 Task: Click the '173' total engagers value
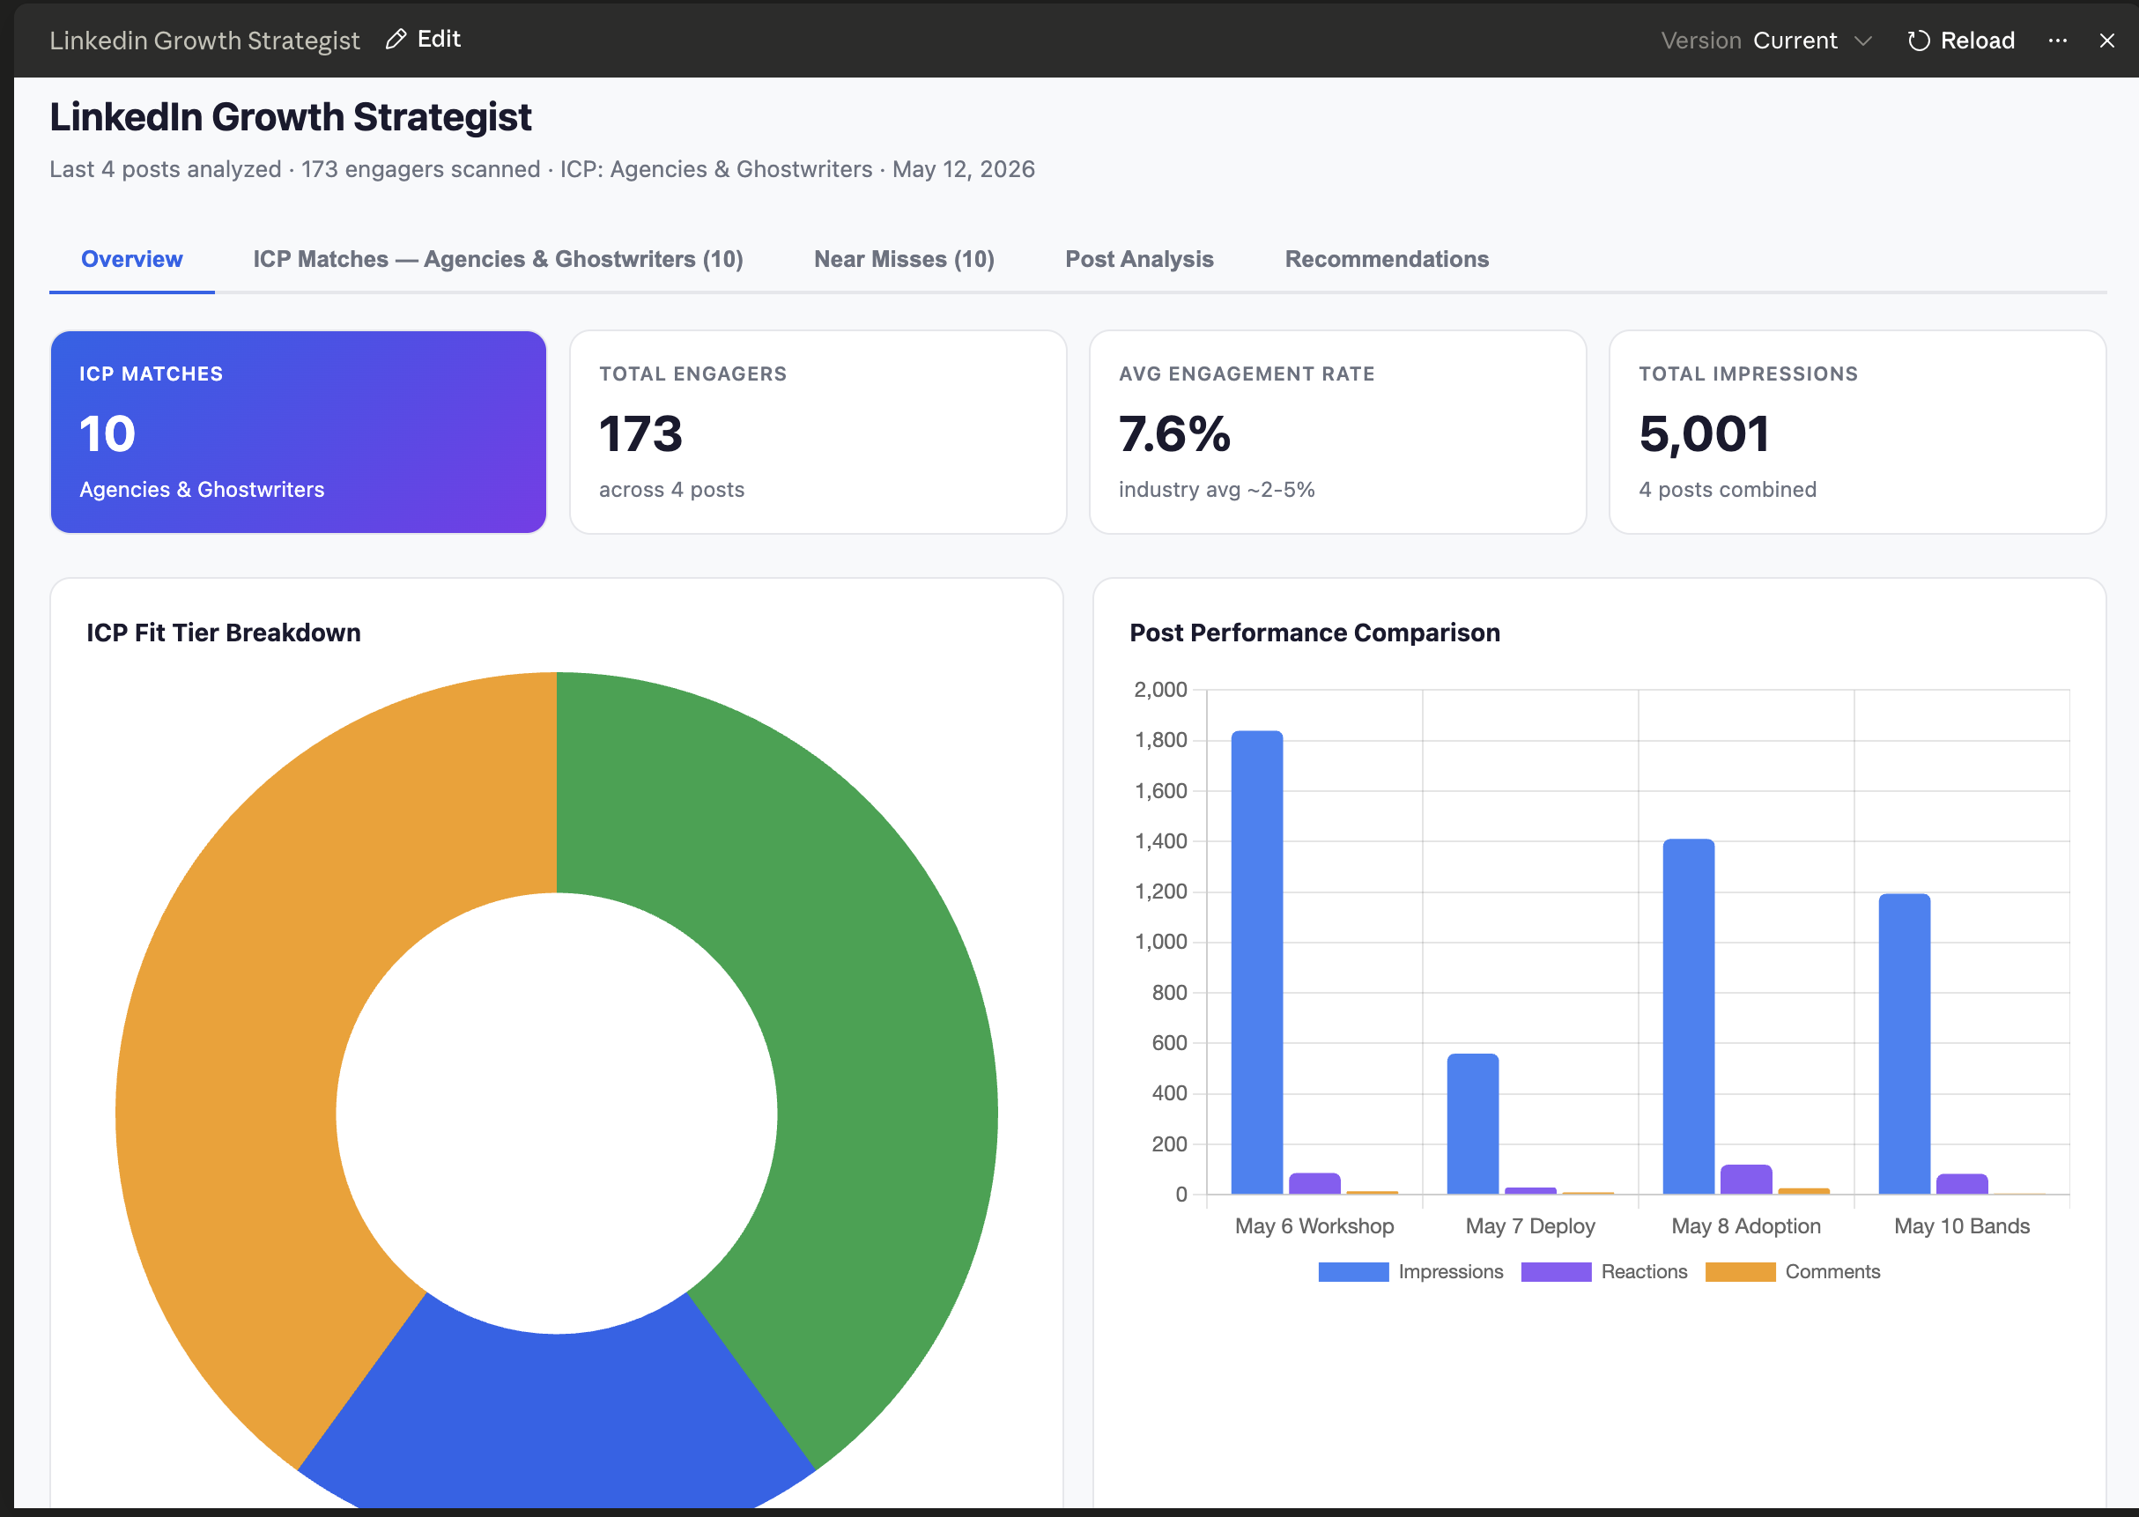(640, 433)
